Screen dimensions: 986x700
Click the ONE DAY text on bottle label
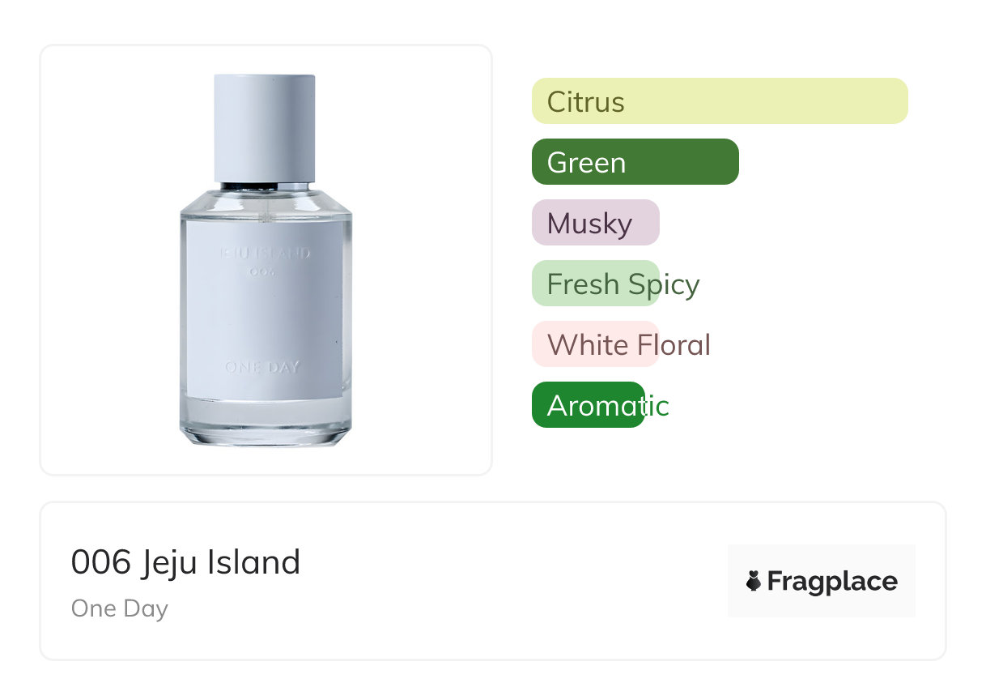click(x=263, y=367)
